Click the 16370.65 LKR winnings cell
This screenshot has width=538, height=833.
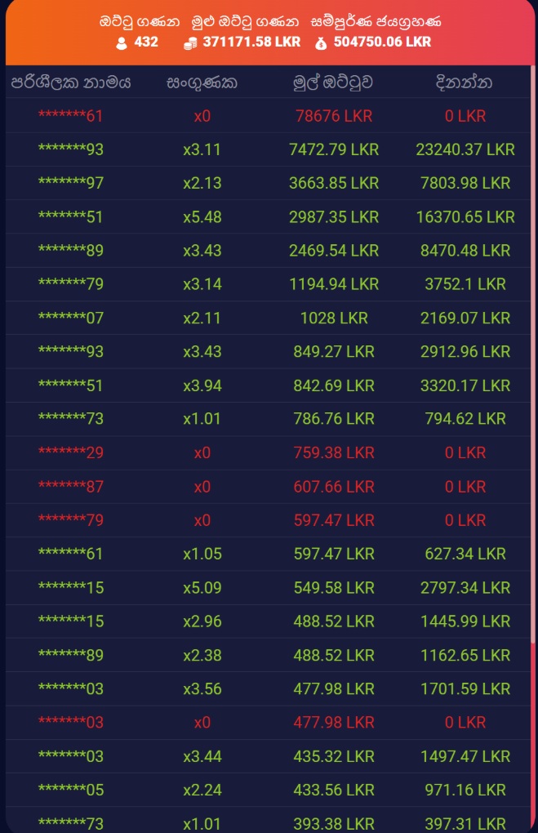point(465,217)
